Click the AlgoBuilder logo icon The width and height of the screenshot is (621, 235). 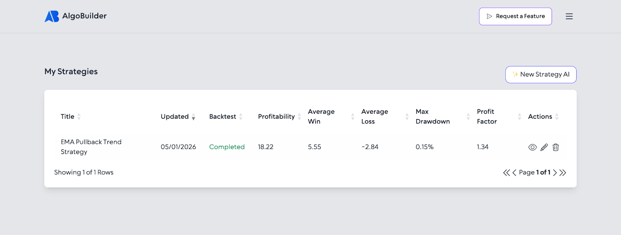point(52,16)
